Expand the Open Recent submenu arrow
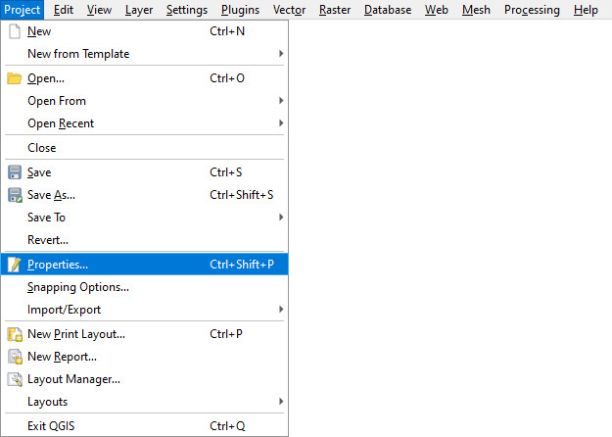 coord(281,123)
